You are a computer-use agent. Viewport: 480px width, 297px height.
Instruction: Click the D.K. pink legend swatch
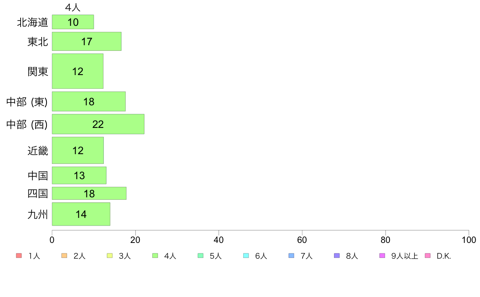[427, 256]
